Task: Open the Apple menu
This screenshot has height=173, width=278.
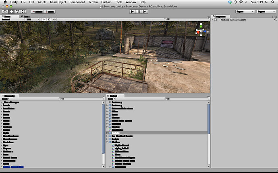Action: tap(5, 2)
